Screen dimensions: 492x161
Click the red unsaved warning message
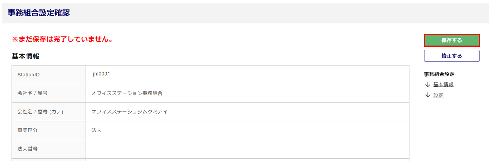click(x=62, y=39)
